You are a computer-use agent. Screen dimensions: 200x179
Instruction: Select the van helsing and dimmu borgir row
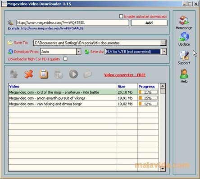(63, 104)
